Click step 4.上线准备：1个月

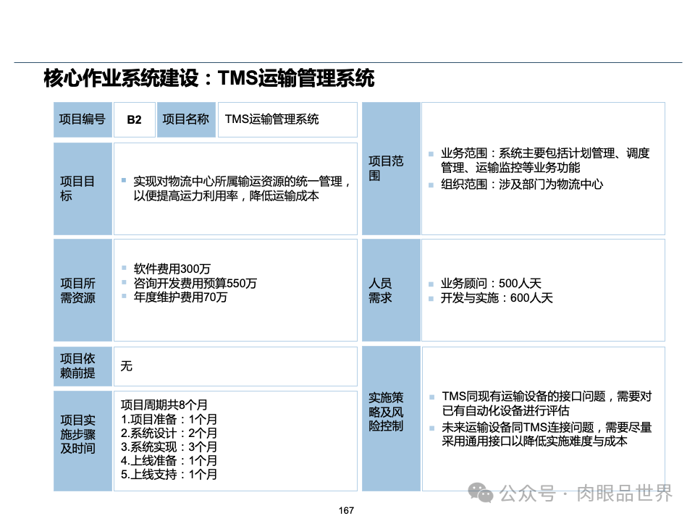coord(169,460)
